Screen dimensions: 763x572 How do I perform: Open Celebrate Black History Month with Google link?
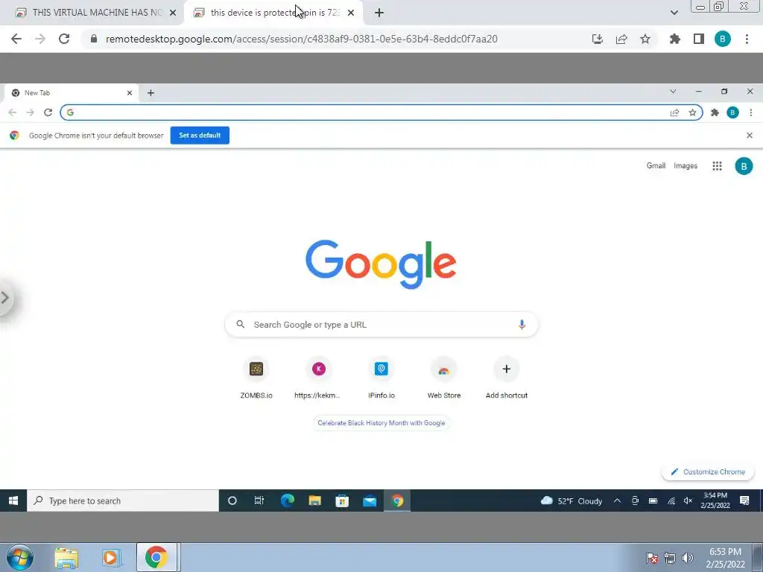pos(381,423)
